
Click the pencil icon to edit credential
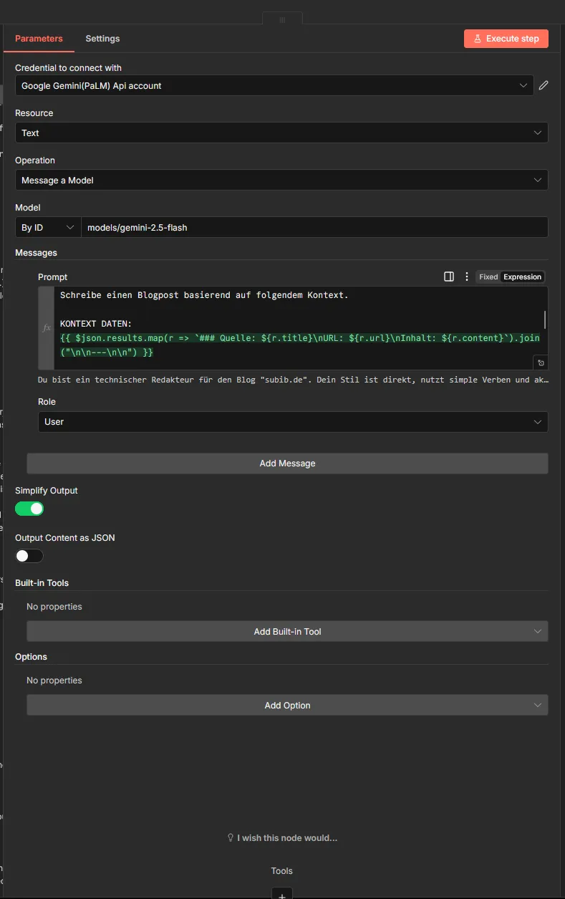coord(543,85)
